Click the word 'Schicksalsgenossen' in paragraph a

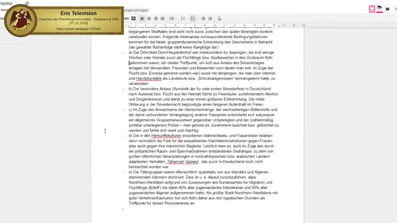216,78
